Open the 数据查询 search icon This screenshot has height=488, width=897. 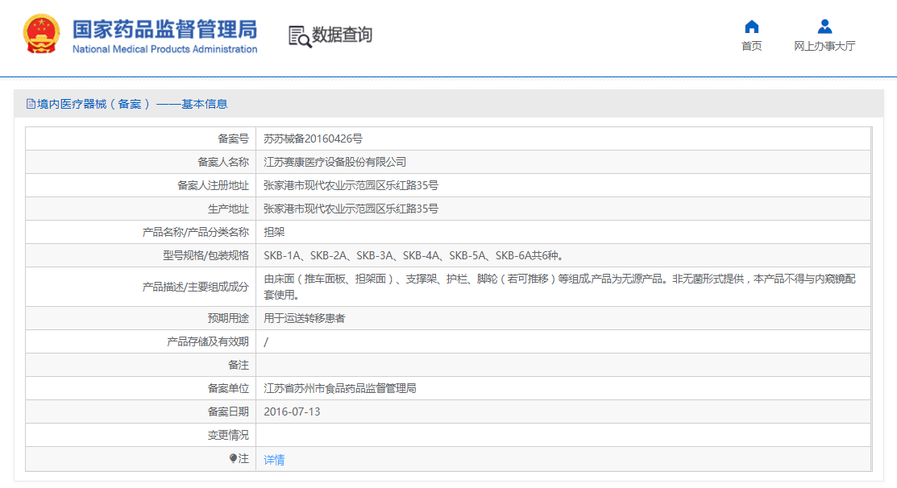[x=300, y=36]
